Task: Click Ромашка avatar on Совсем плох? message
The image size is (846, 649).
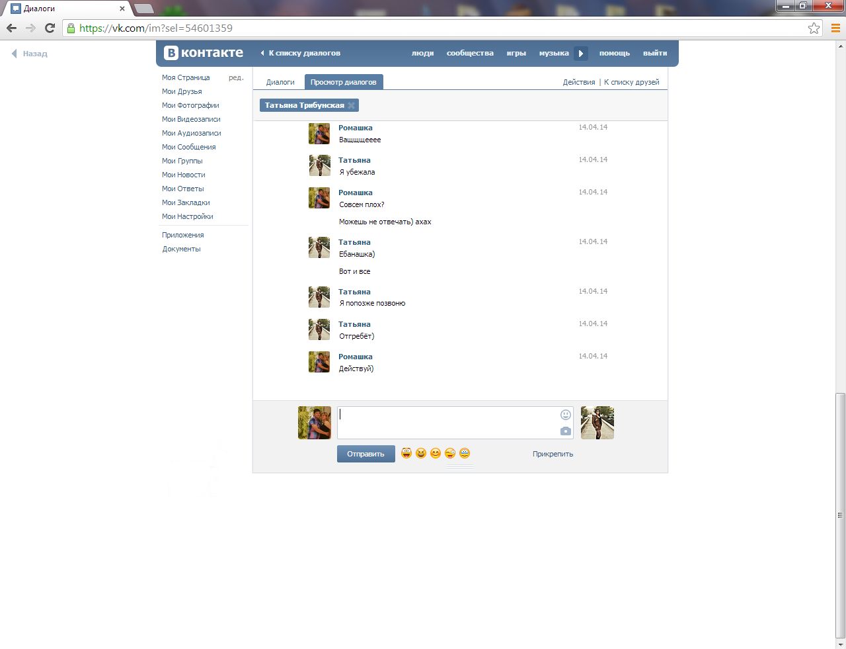Action: click(x=319, y=198)
